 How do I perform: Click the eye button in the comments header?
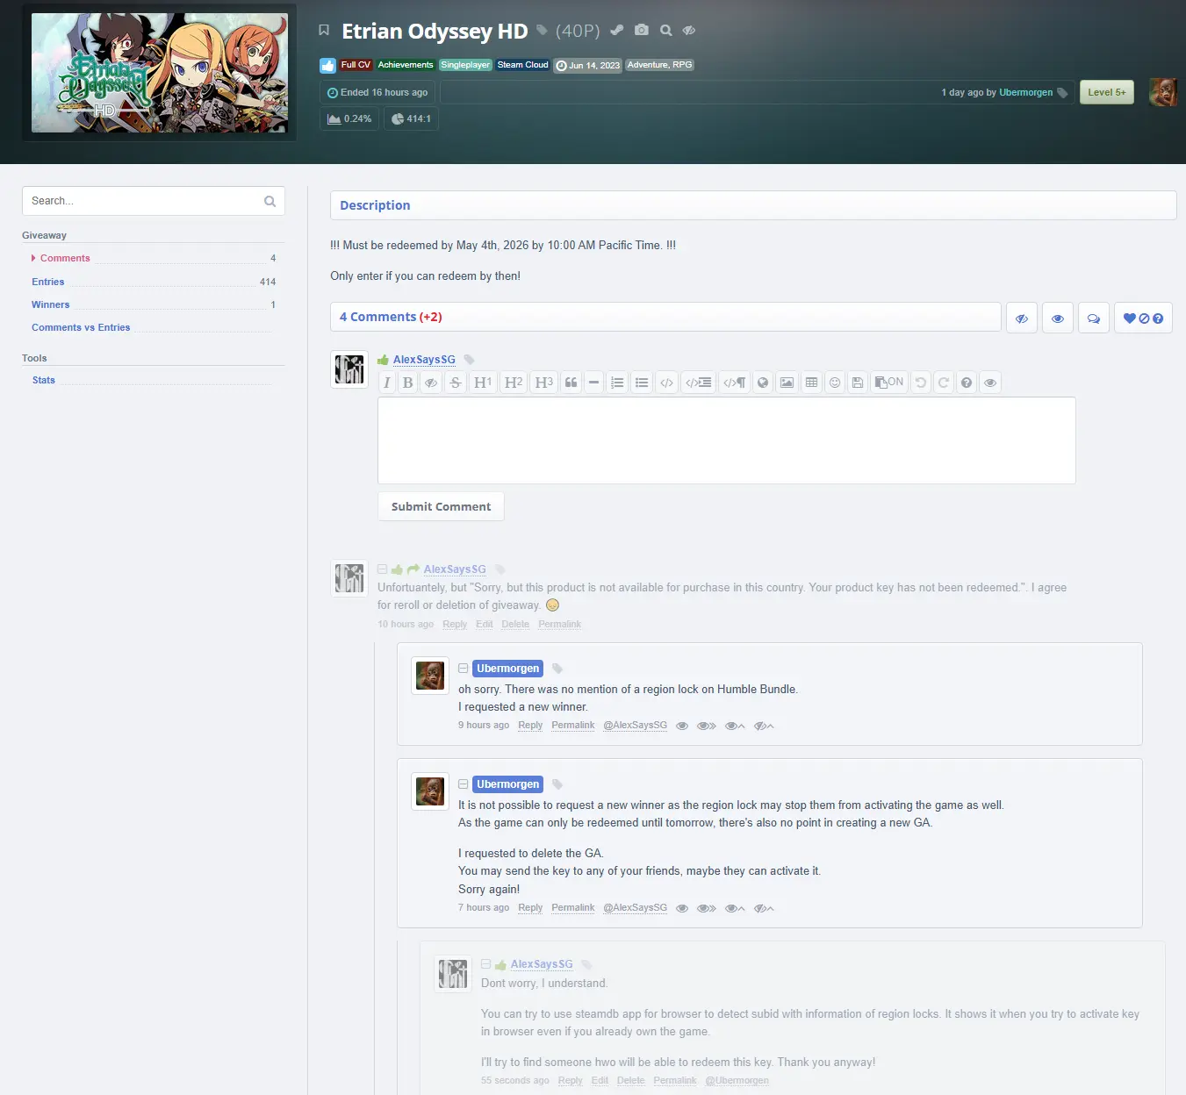point(1058,318)
